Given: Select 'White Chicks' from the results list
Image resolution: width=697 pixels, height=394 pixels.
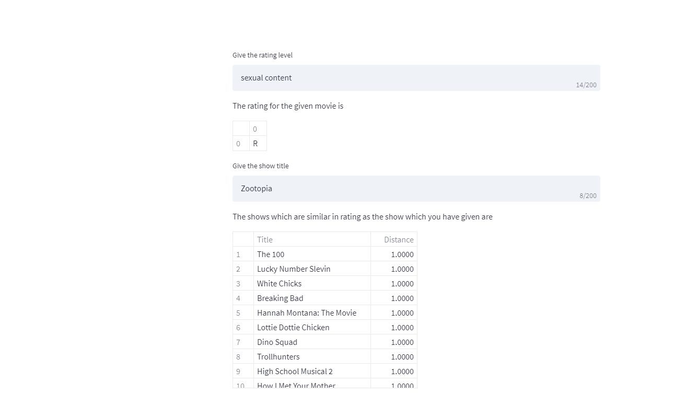Looking at the screenshot, I should (279, 283).
